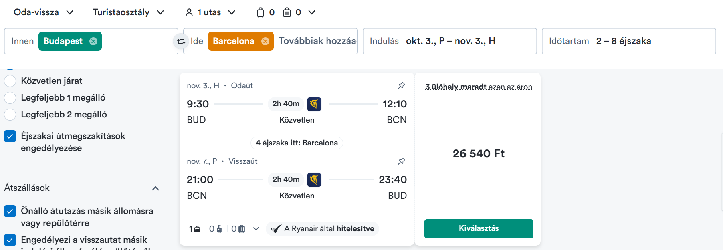This screenshot has height=250, width=723.
Task: Uncheck Éjszakai útmegszakítások engedélyezése
Action: pos(10,136)
